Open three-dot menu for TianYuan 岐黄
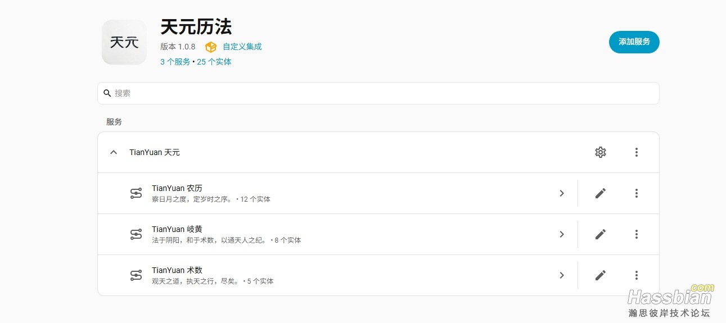 point(637,234)
